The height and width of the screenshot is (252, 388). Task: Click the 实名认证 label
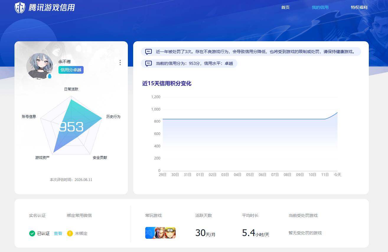tap(37, 215)
